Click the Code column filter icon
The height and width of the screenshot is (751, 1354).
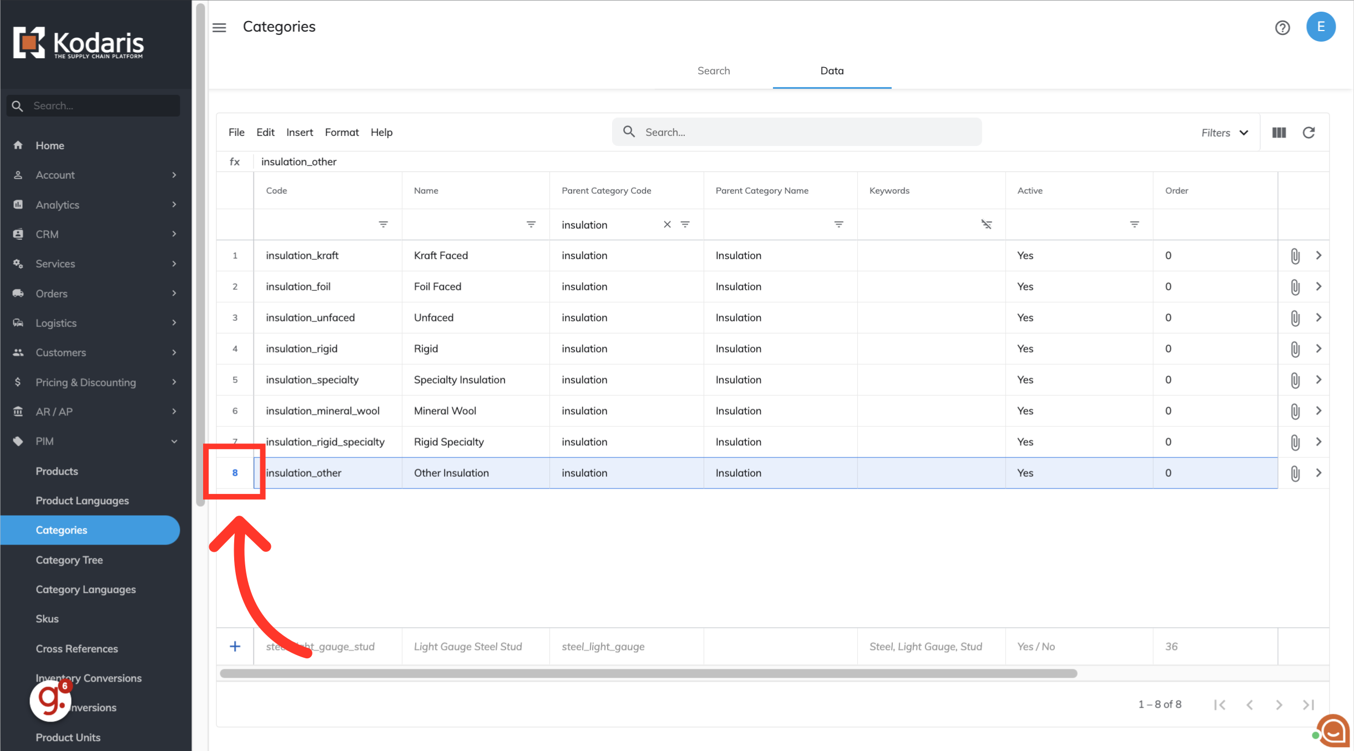383,224
